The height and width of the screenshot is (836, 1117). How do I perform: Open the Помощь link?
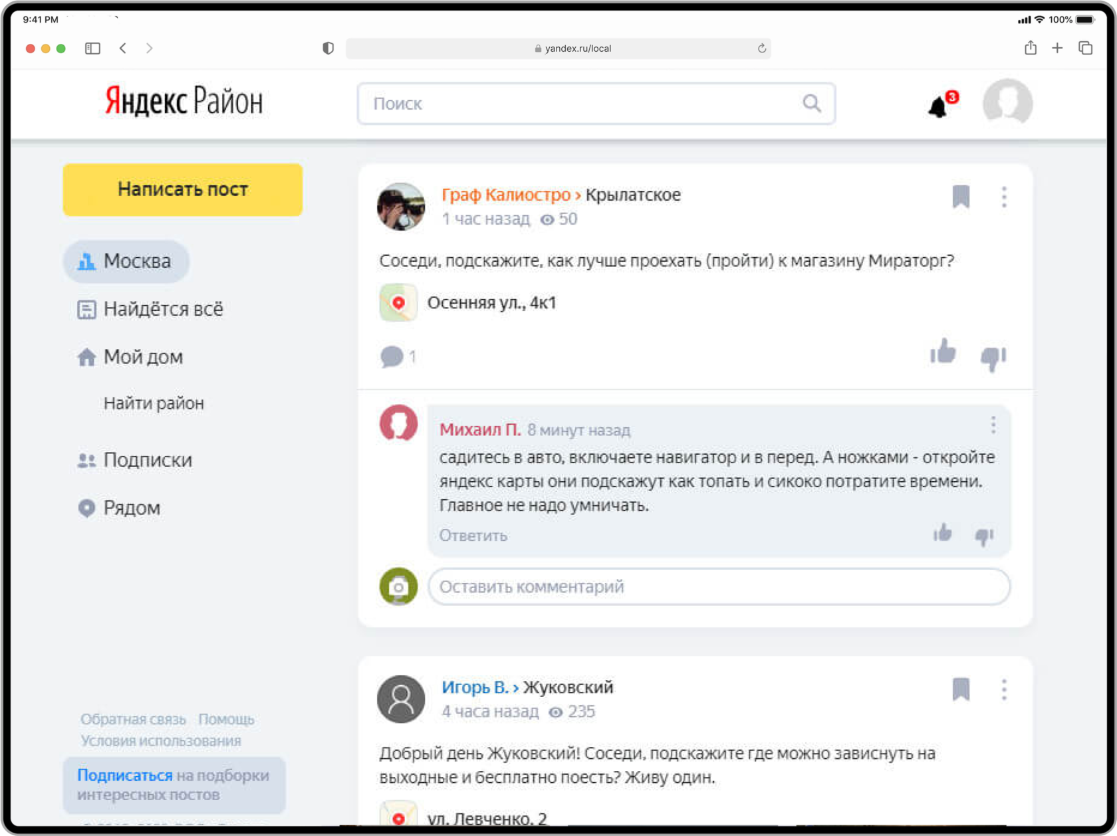[226, 719]
